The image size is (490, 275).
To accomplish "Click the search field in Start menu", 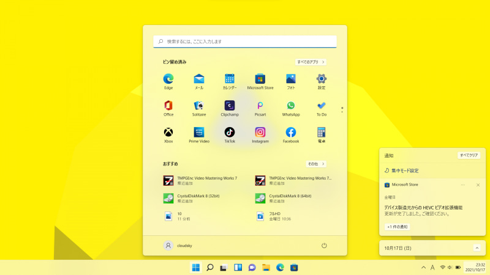I will point(244,42).
